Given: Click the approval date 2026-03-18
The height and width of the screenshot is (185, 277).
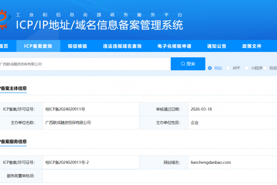Looking at the screenshot, I should (201, 109).
